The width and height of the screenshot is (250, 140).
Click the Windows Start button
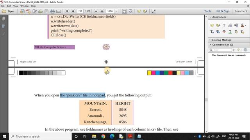pyautogui.click(x=4, y=136)
